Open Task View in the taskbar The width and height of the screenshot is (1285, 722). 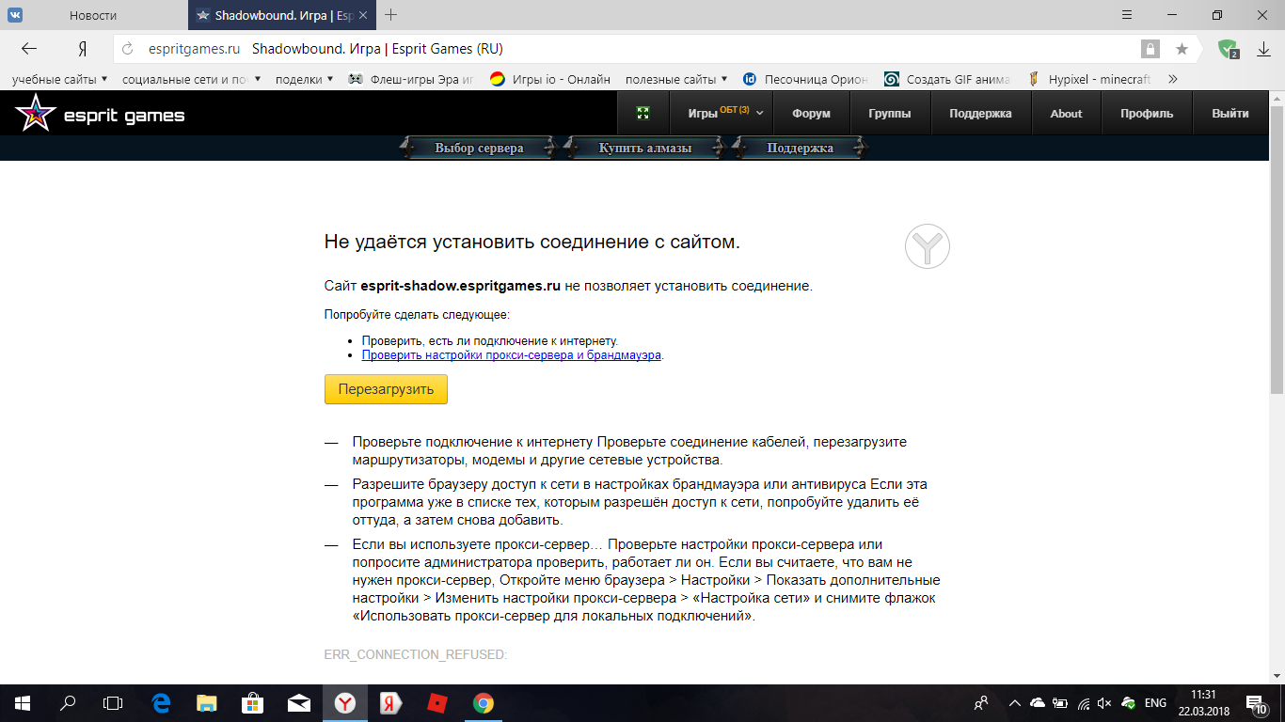(113, 702)
